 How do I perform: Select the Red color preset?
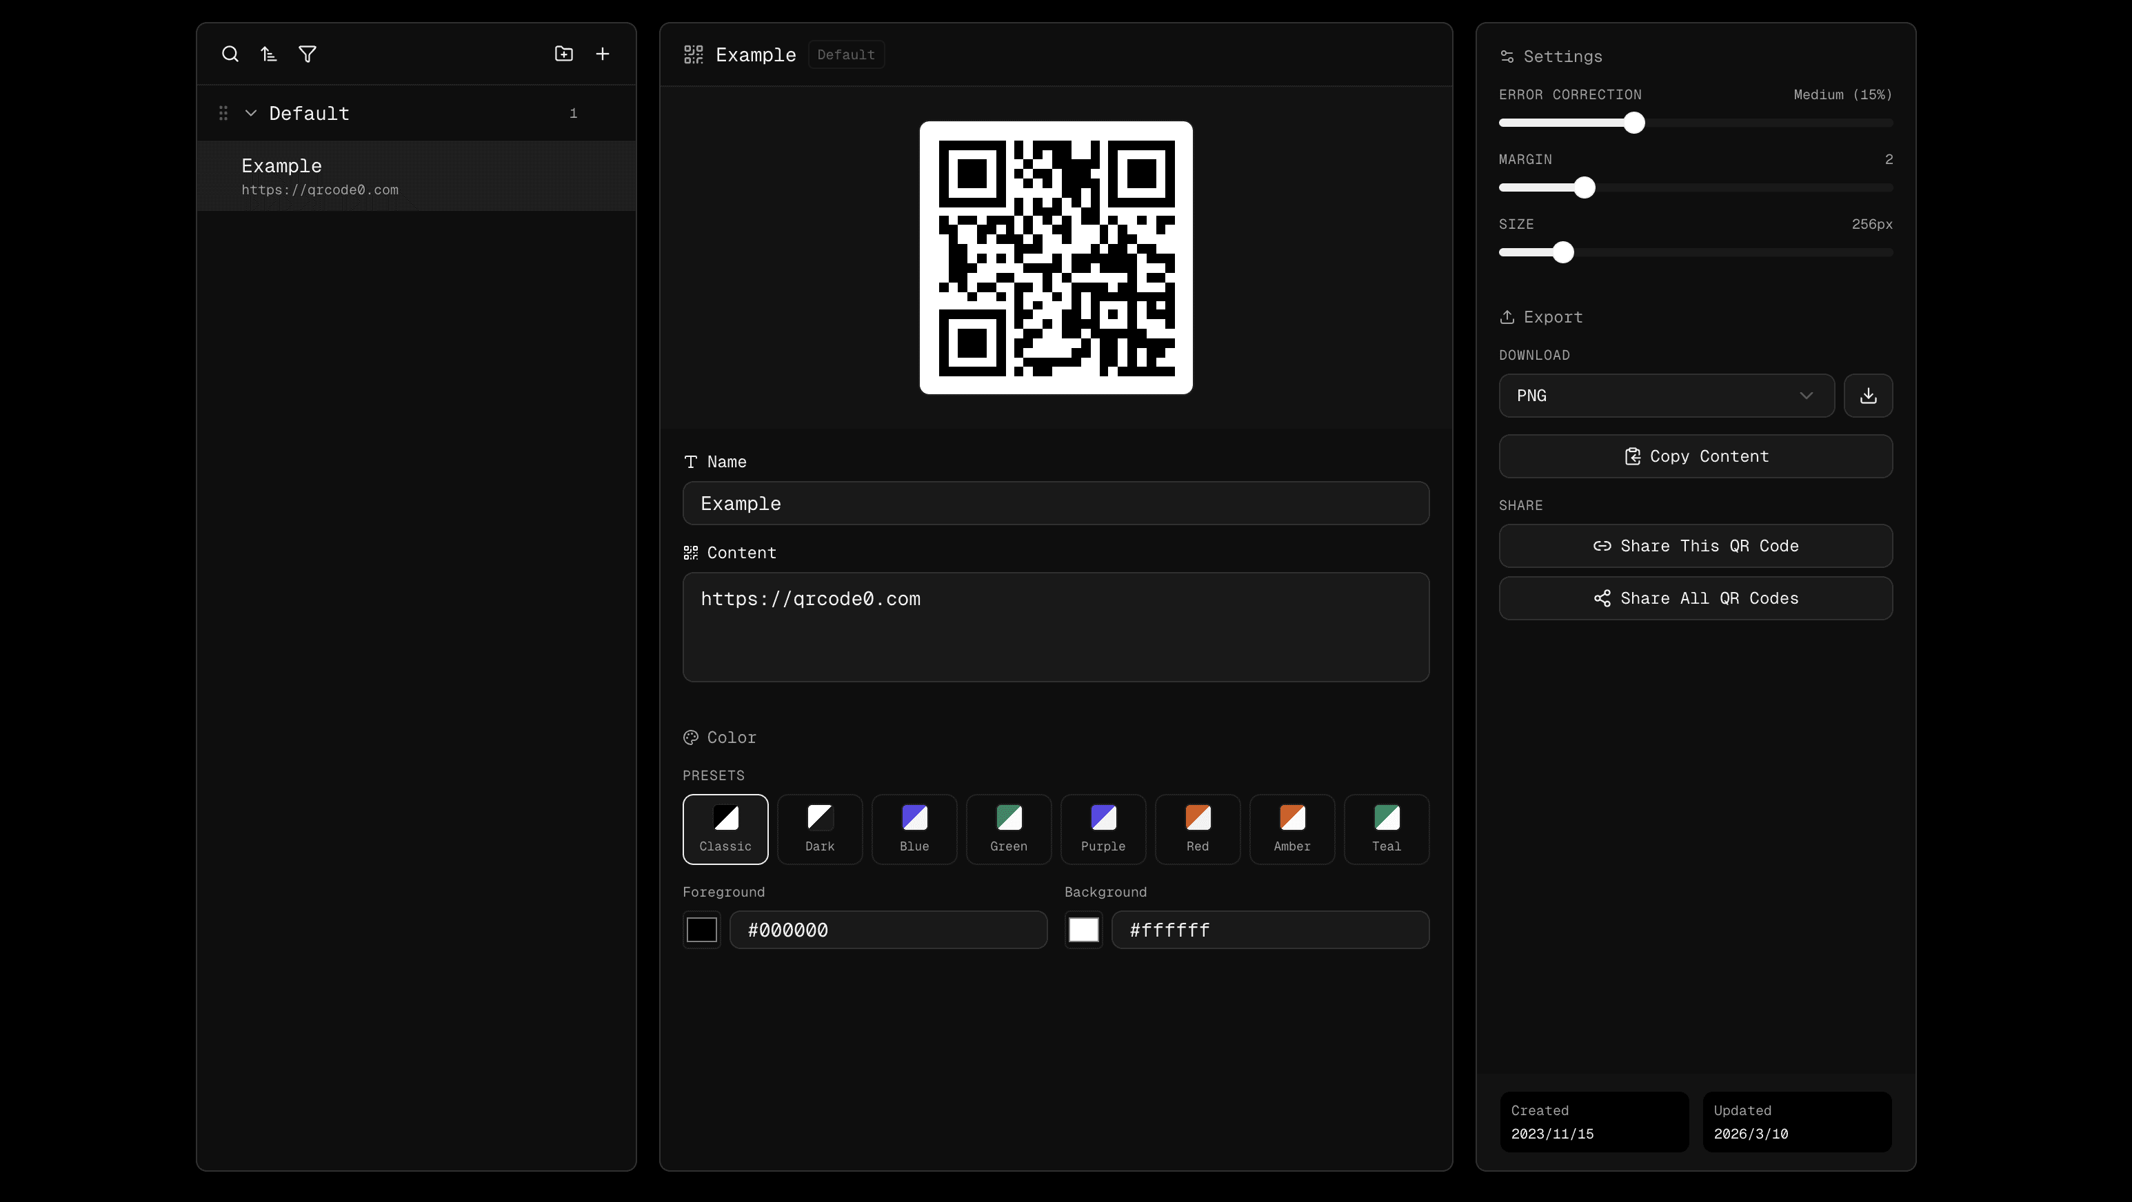coord(1198,830)
